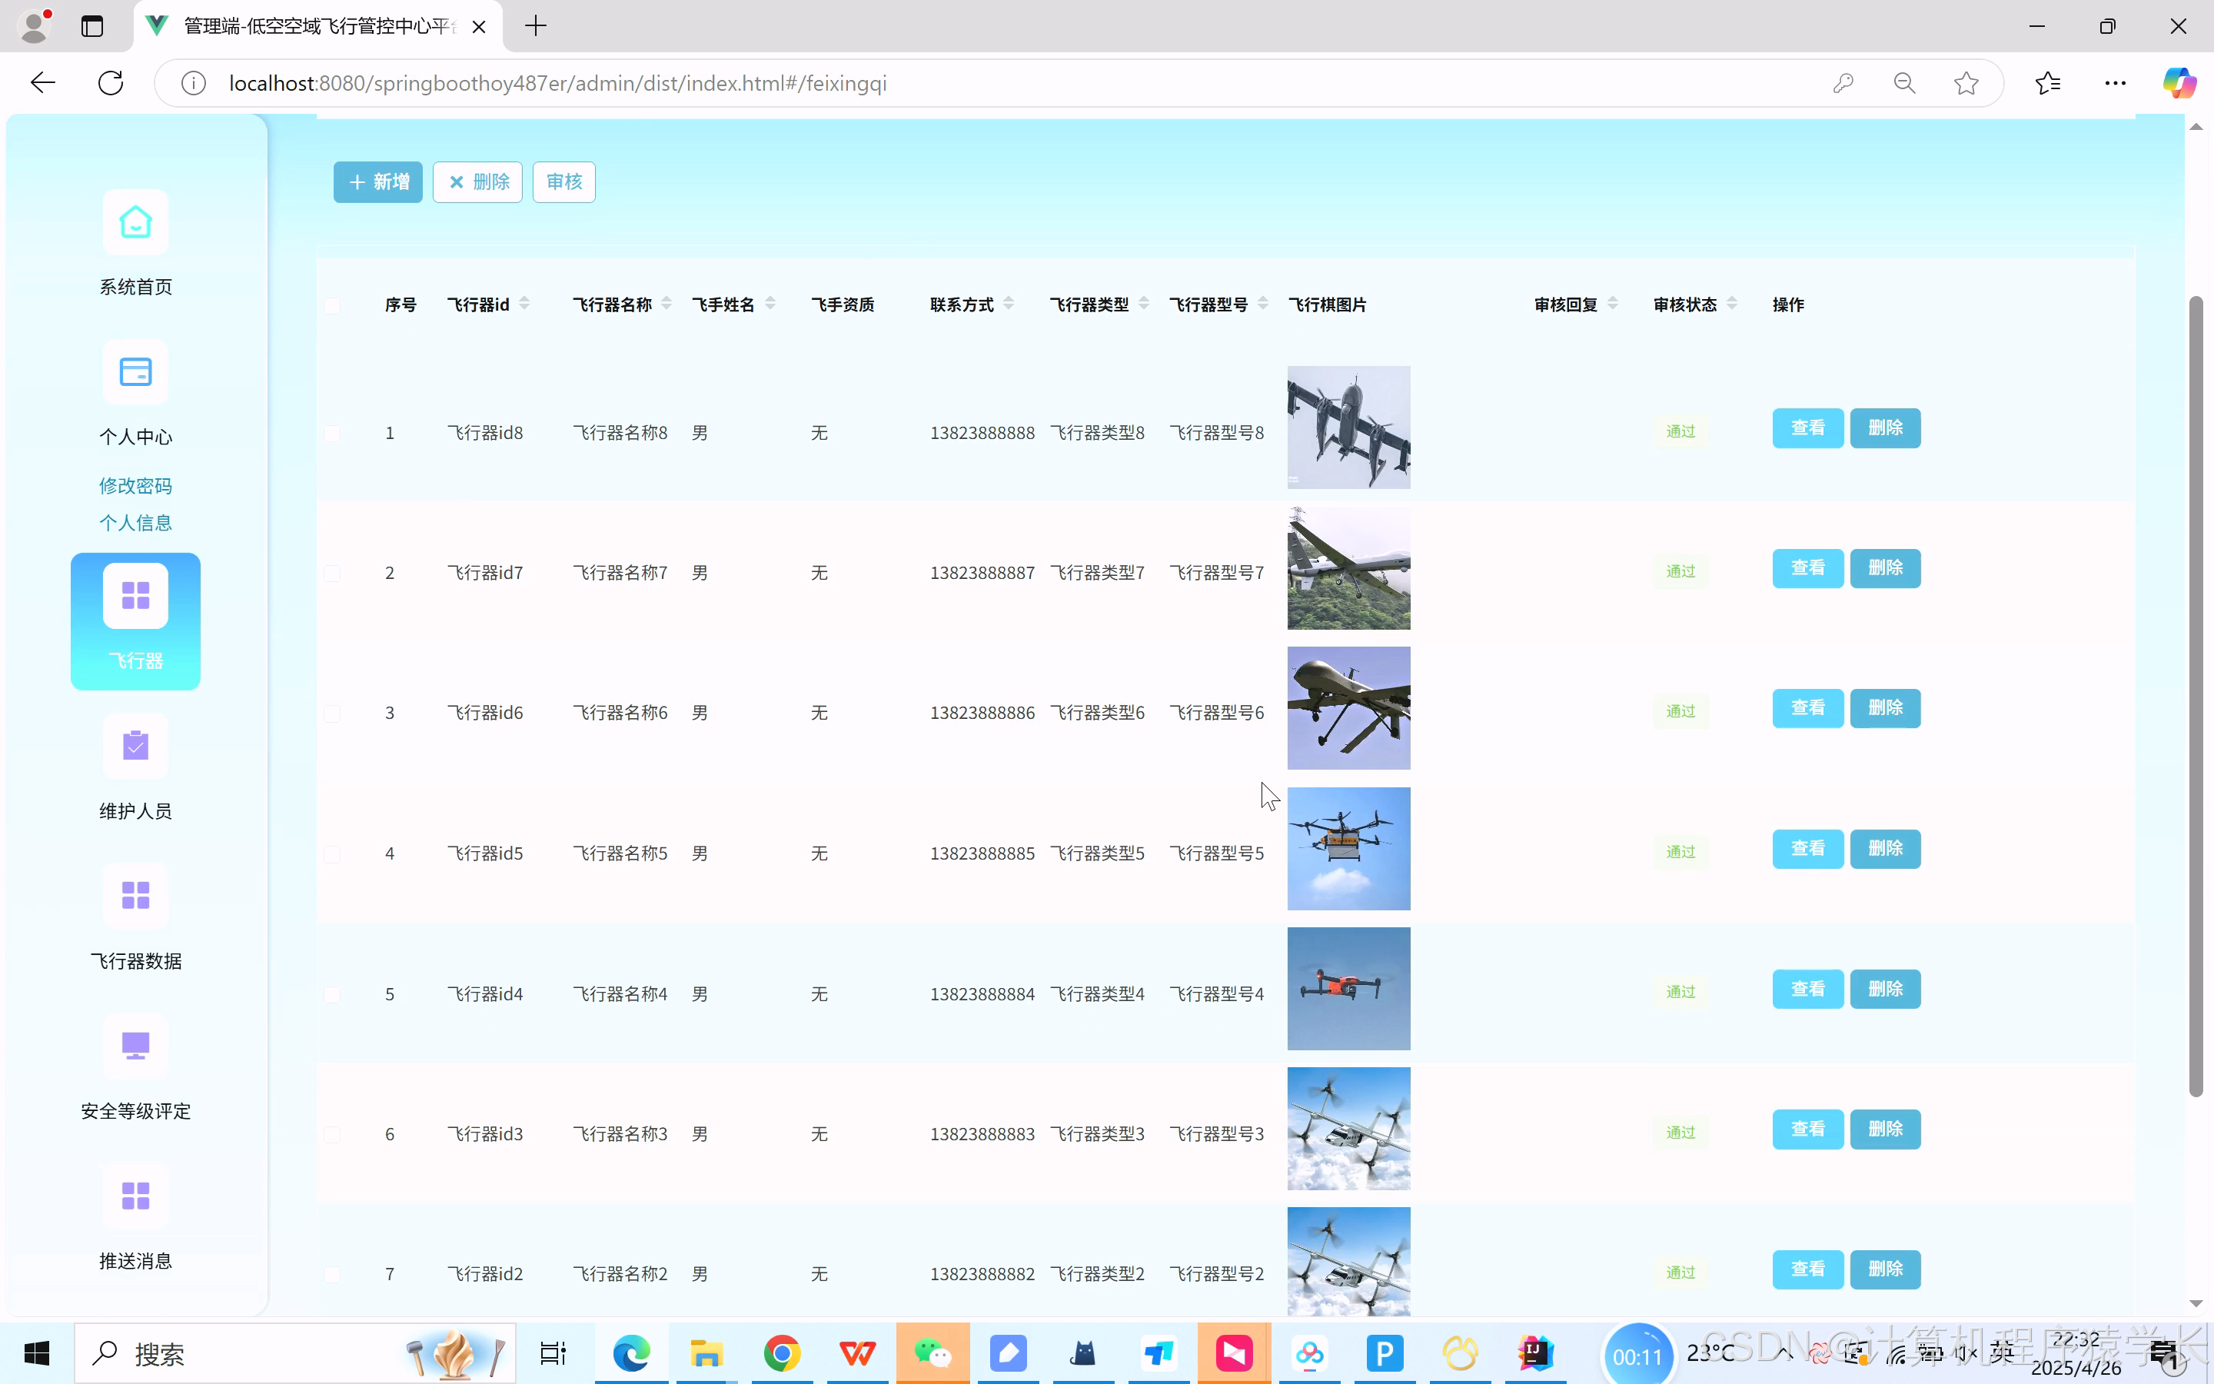Tick the checkbox for row 1
This screenshot has width=2214, height=1384.
pos(332,433)
